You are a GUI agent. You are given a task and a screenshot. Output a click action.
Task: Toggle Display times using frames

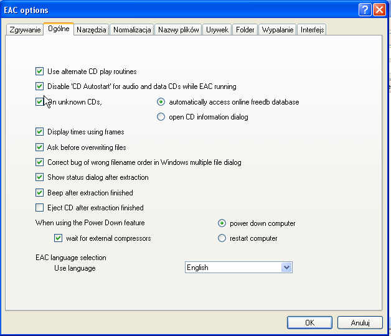[x=39, y=132]
